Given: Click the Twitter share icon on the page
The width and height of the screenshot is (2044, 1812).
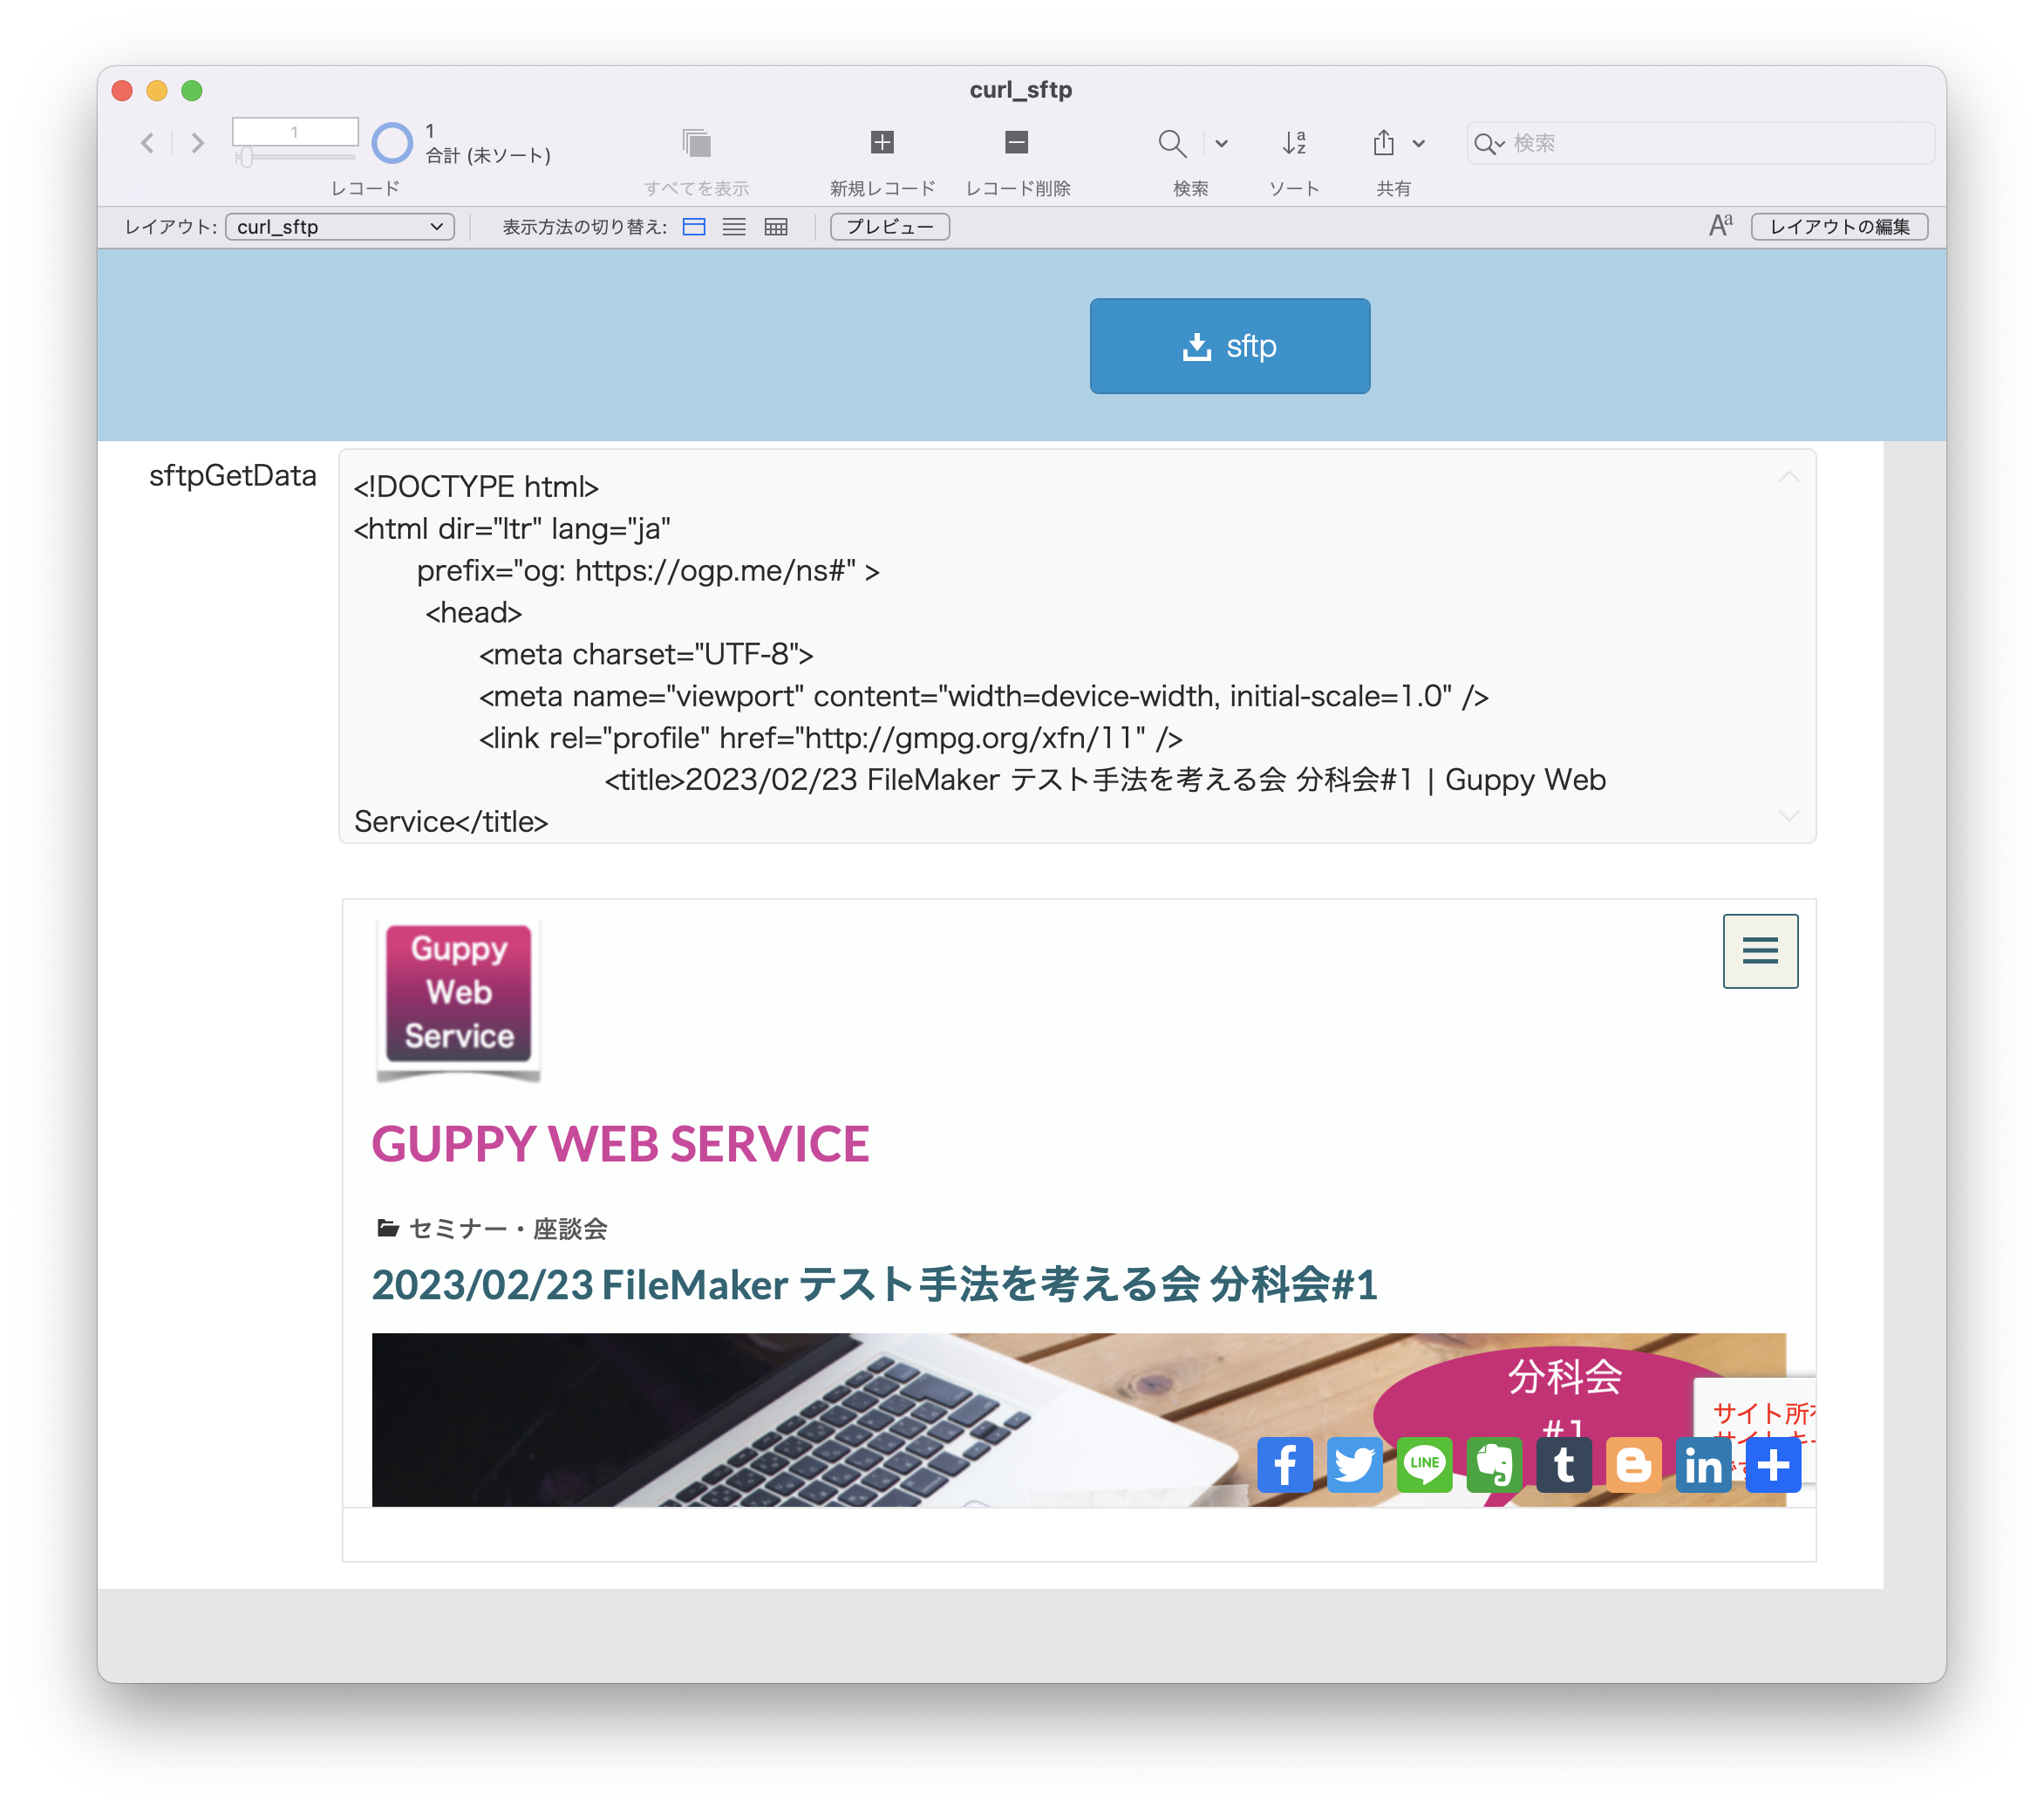Looking at the screenshot, I should [x=1355, y=1465].
